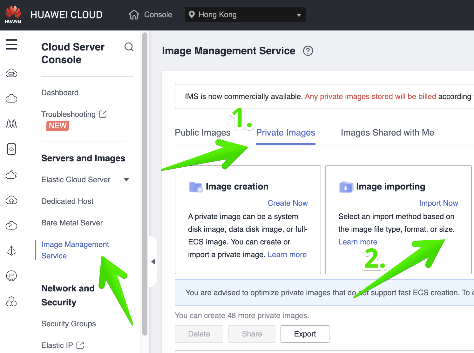
Task: Go to Dashboard in the sidebar
Action: 60,93
